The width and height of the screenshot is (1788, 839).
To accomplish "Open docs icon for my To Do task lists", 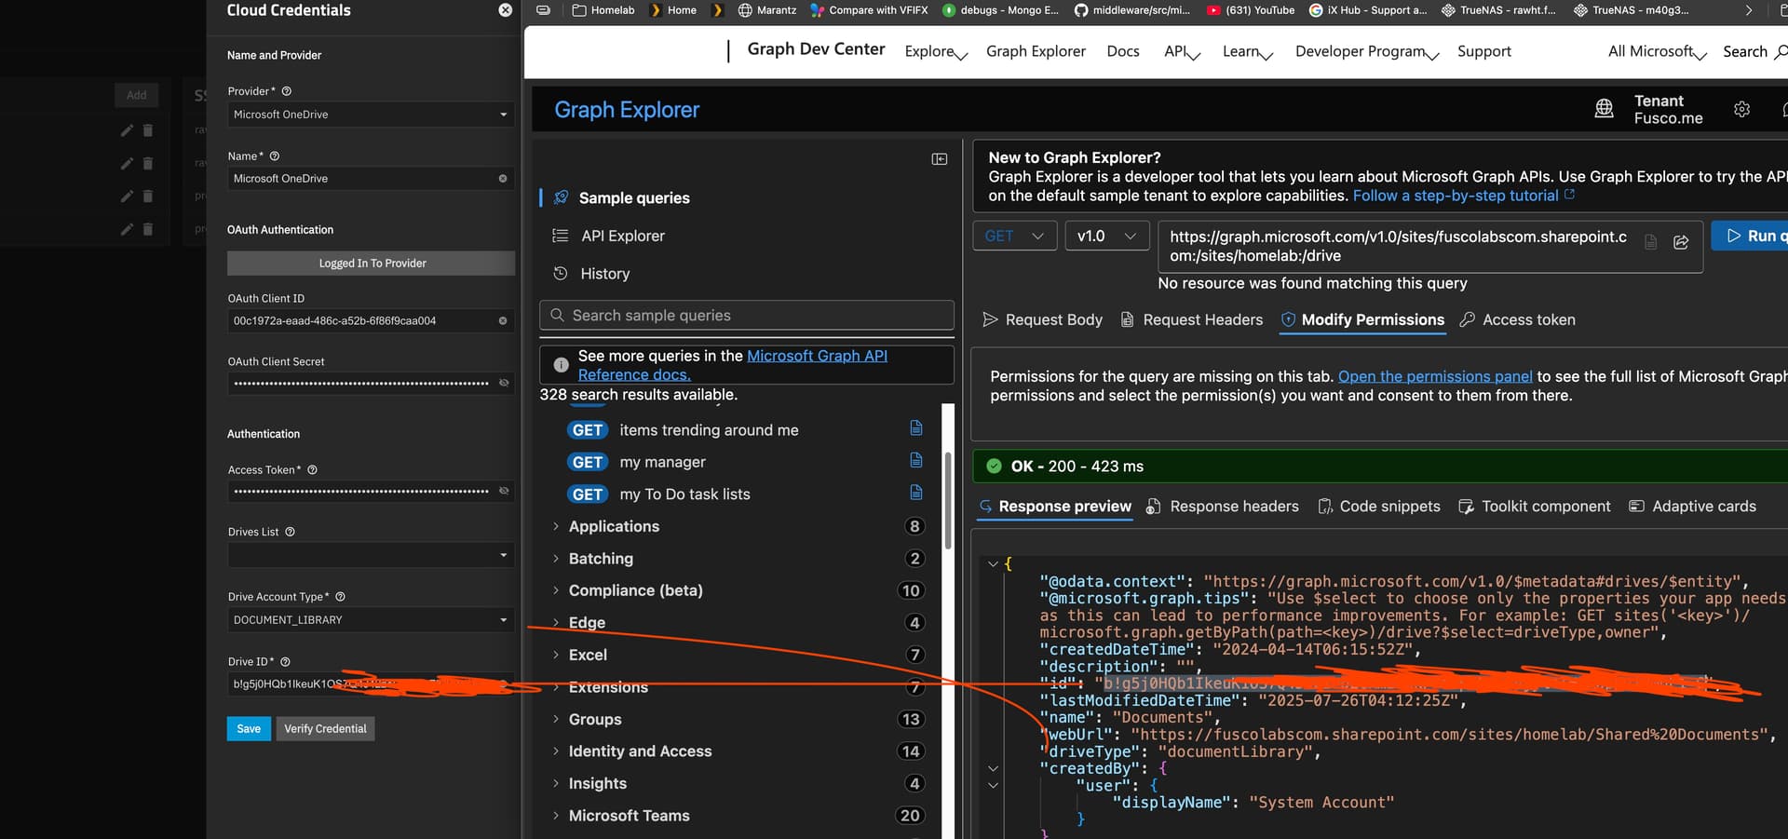I will click(916, 493).
